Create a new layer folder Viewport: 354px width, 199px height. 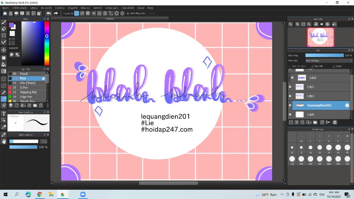click(x=315, y=122)
